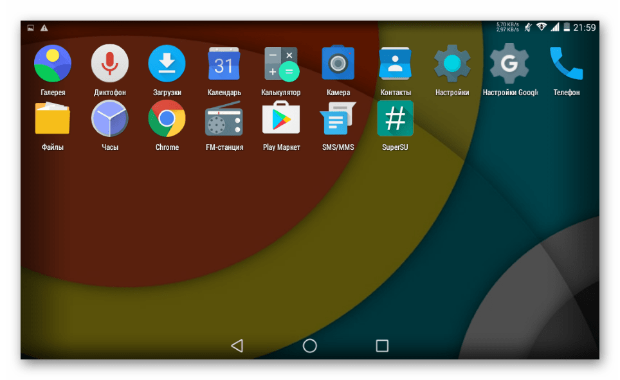Launch the SuperSU app
The image size is (620, 380).
[395, 118]
